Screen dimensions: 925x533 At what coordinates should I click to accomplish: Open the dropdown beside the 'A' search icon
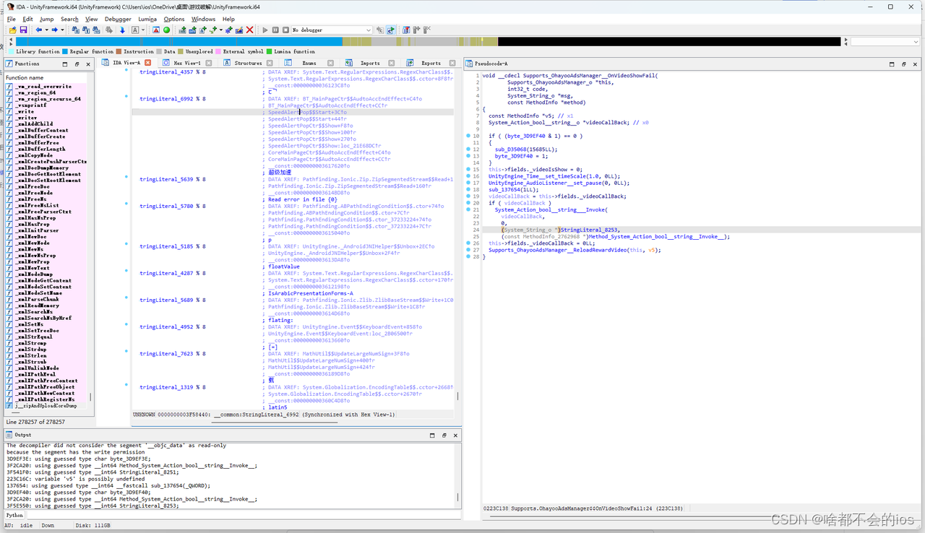[x=143, y=30]
